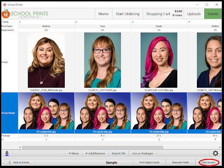Go to the Home tab
Image resolution: width=224 pixels, height=168 pixels.
[x=104, y=14]
